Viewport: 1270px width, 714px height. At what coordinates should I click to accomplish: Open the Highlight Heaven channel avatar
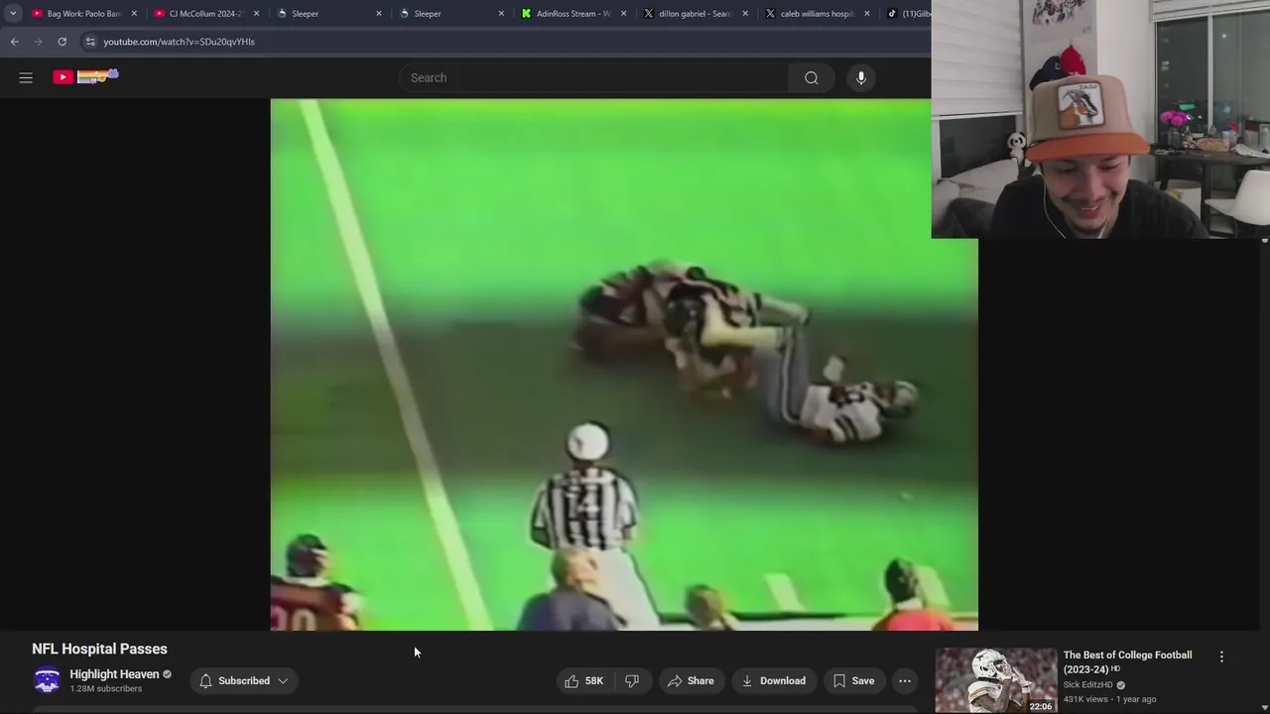point(47,680)
